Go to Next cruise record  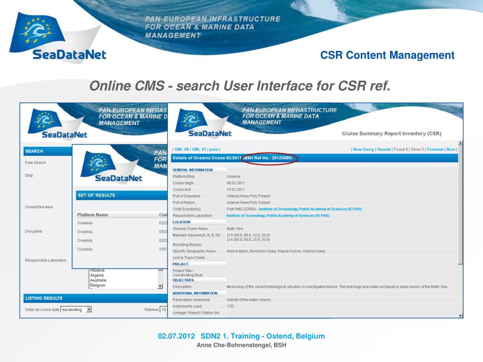tap(450, 149)
